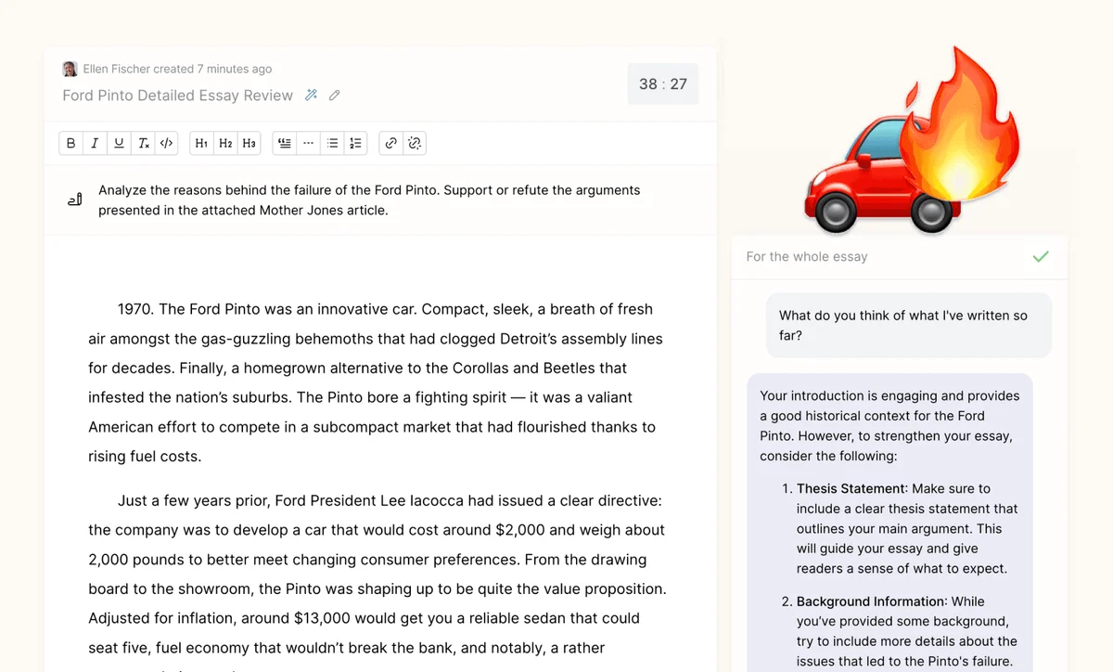The width and height of the screenshot is (1113, 672).
Task: Insert a code block
Action: 167,143
